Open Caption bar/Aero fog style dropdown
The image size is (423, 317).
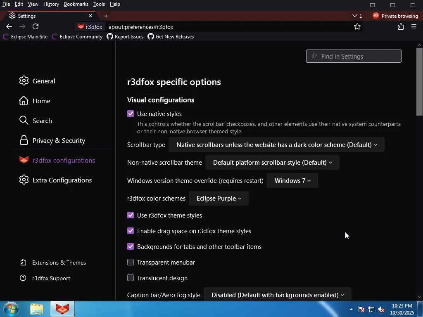(278, 295)
